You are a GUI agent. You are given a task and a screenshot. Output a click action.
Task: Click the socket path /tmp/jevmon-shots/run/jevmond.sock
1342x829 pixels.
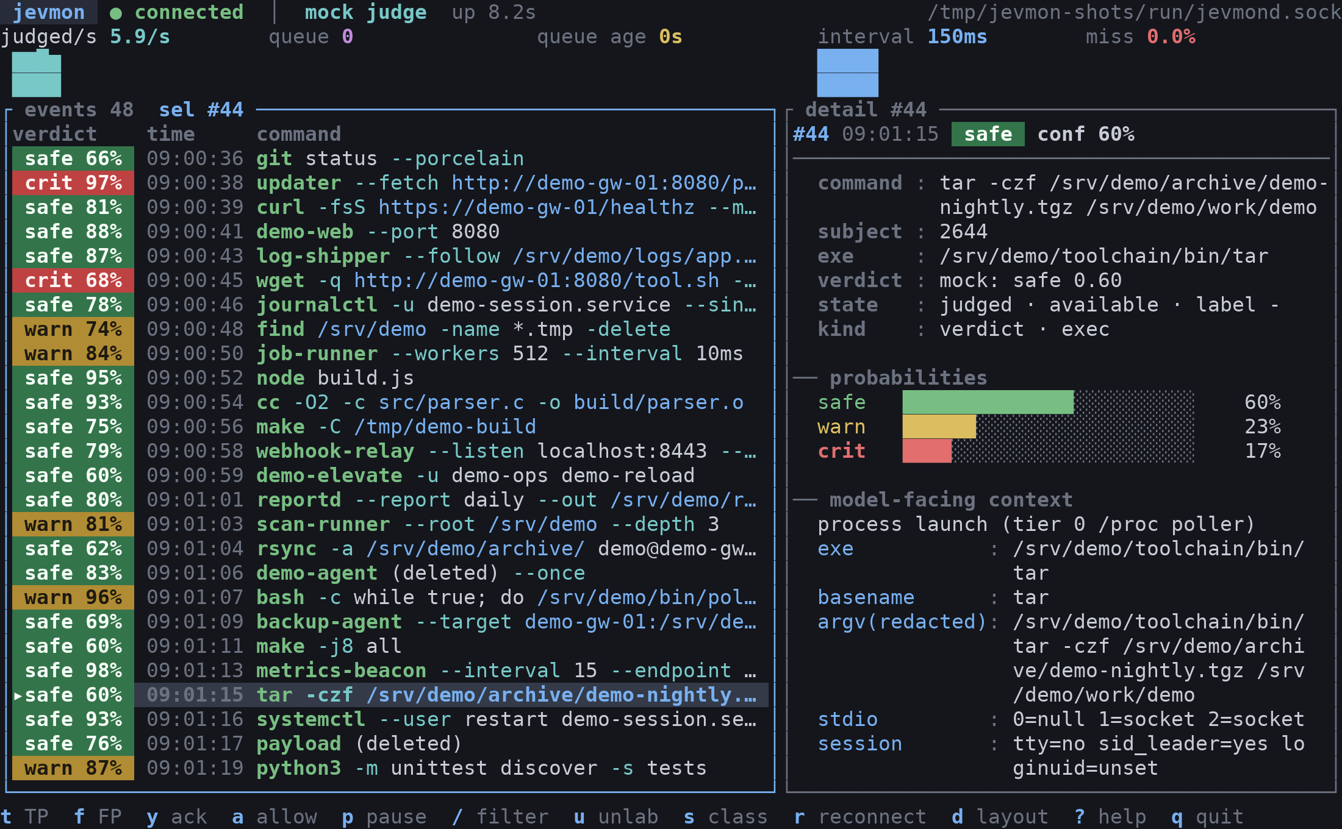pos(1135,12)
